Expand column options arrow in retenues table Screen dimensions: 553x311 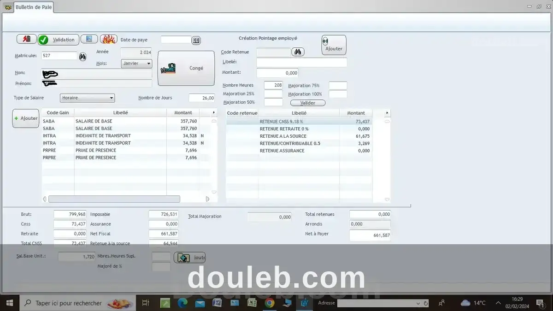tap(386, 113)
